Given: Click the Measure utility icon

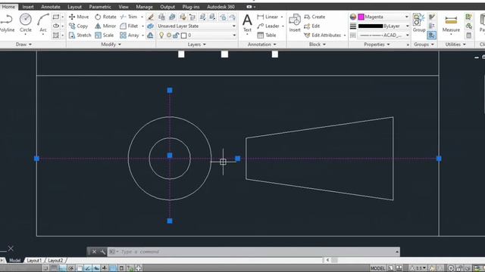Looking at the screenshot, I should point(451,24).
